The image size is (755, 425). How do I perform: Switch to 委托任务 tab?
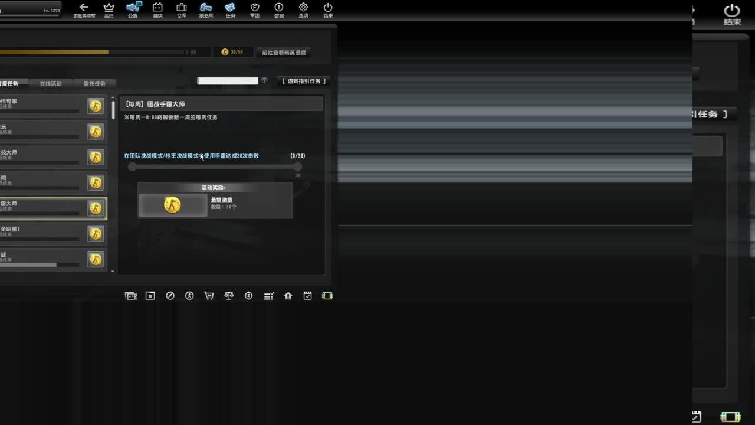tap(94, 84)
